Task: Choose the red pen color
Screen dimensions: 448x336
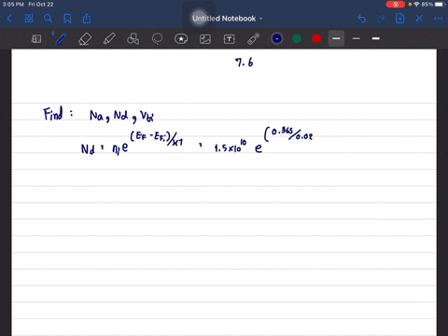Action: [316, 38]
